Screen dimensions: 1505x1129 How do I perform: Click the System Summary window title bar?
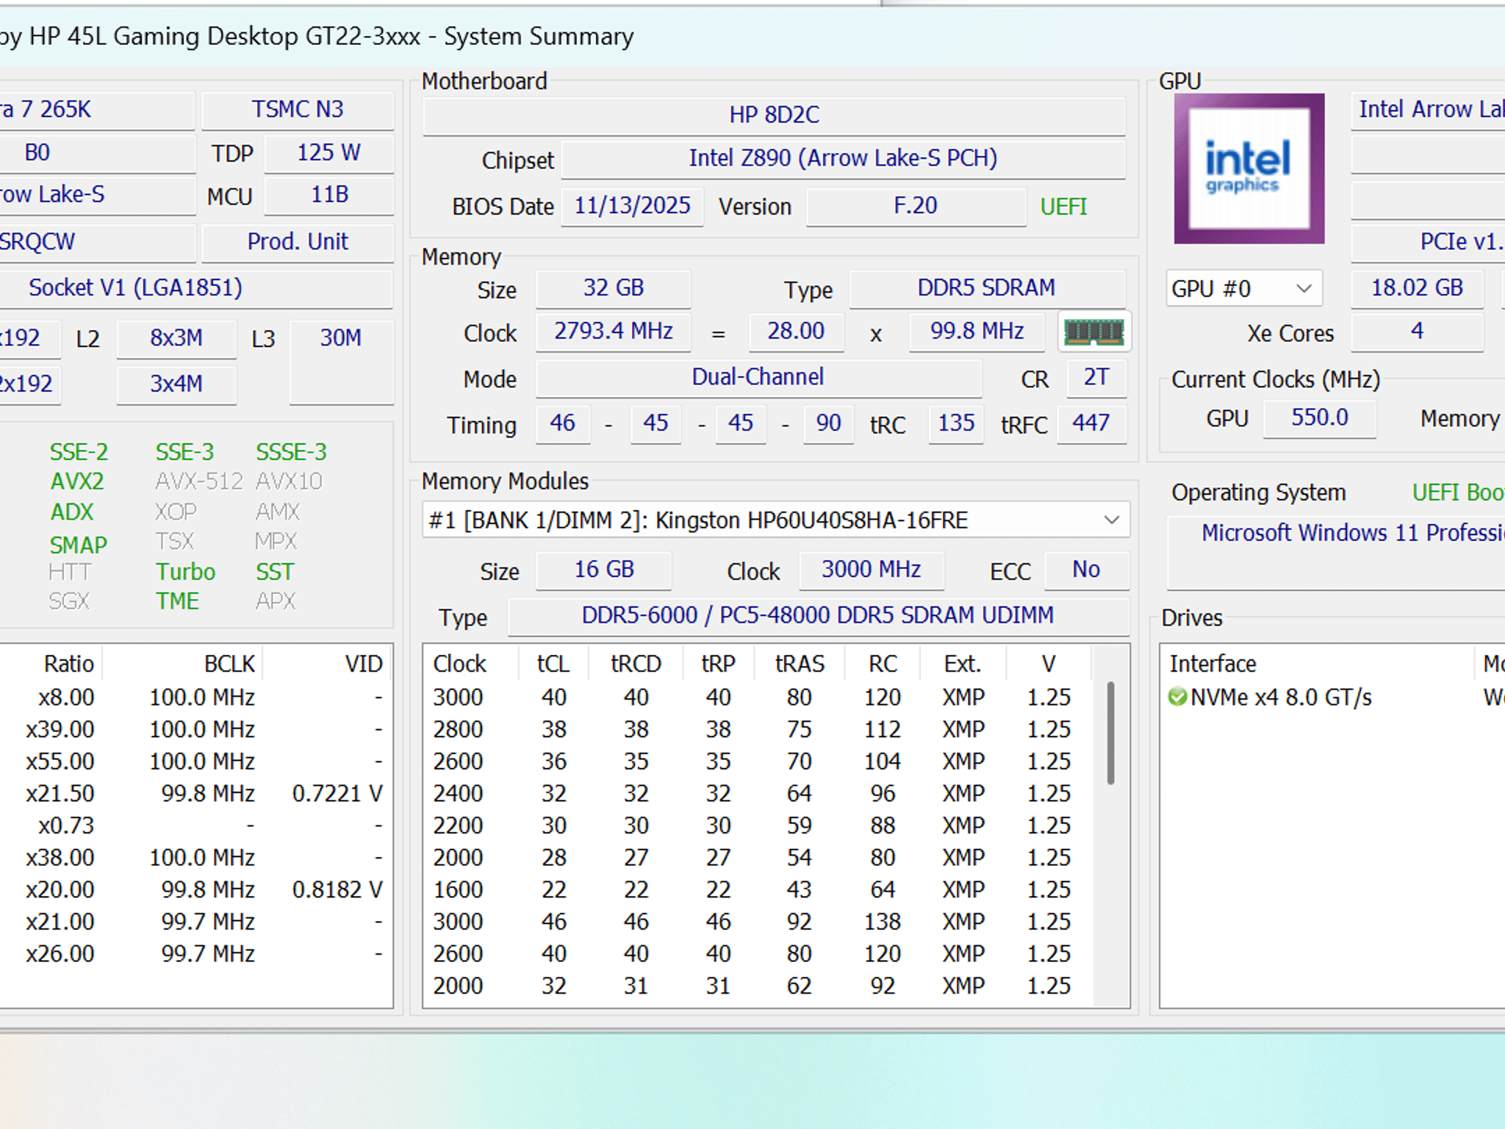coord(752,37)
